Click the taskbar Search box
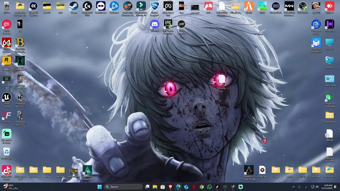 pyautogui.click(x=124, y=187)
